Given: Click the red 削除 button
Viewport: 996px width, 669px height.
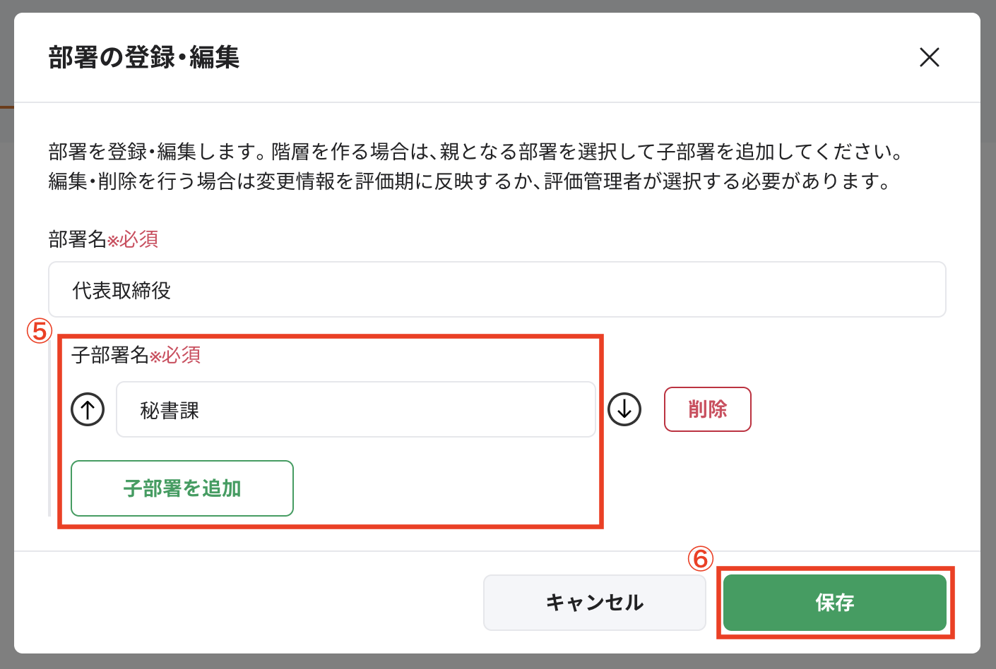Looking at the screenshot, I should click(707, 409).
